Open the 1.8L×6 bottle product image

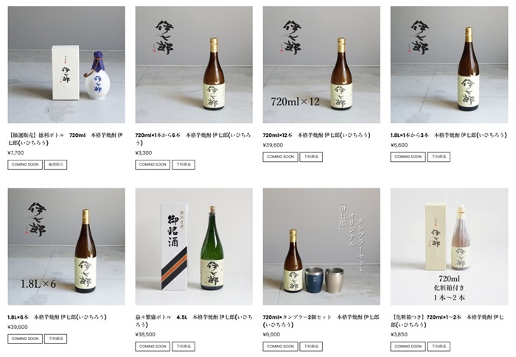coord(66,247)
